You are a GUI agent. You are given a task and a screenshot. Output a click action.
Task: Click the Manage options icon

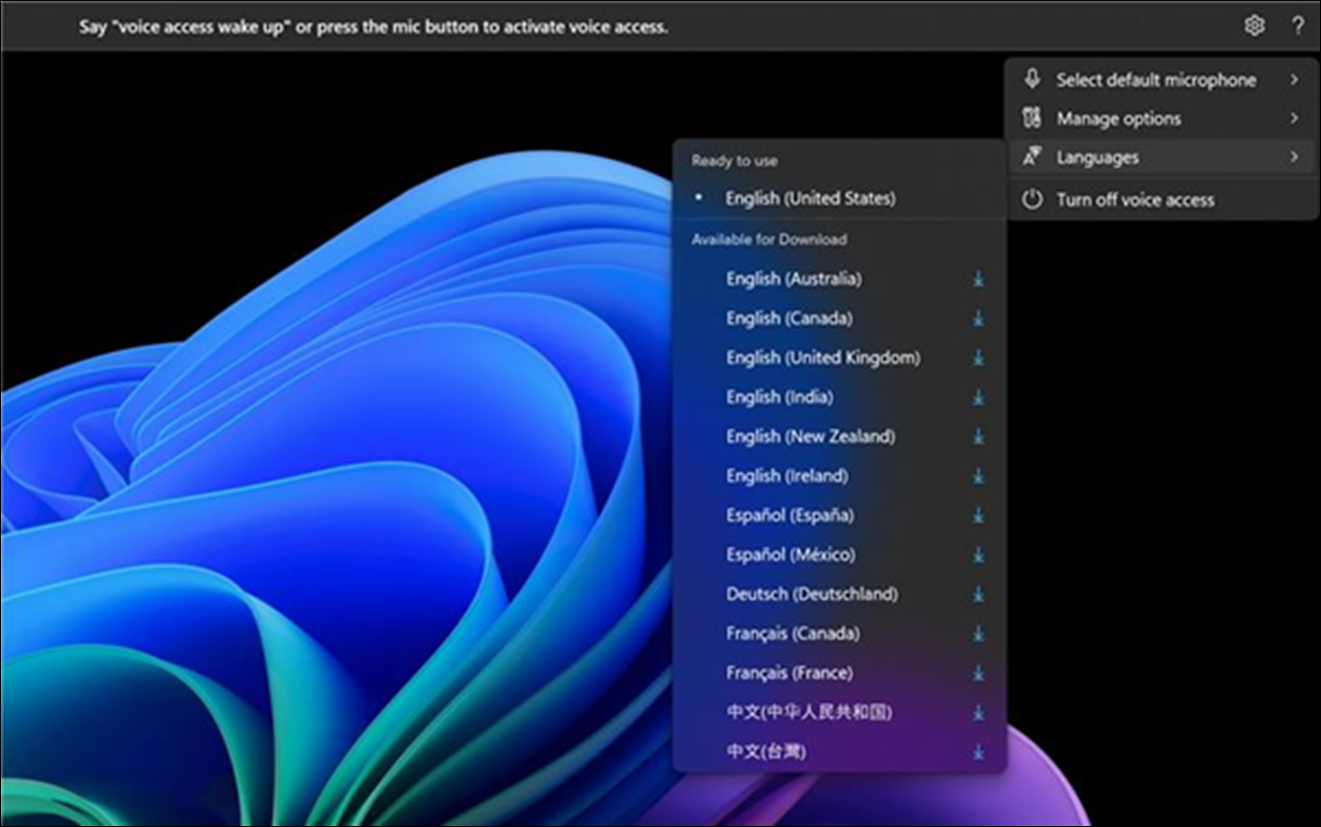(x=1032, y=118)
